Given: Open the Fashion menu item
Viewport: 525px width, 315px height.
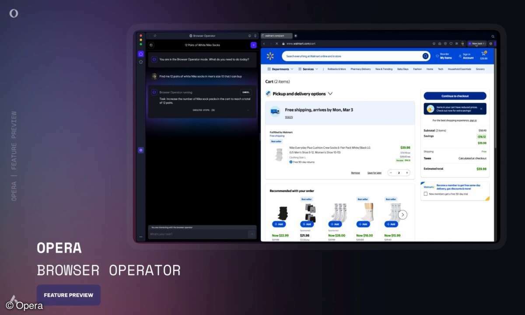Looking at the screenshot, I should coord(417,69).
